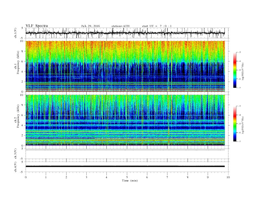This screenshot has width=257, height=199.
Task: Click the "1" tick on the time axis
Action: coord(46,177)
